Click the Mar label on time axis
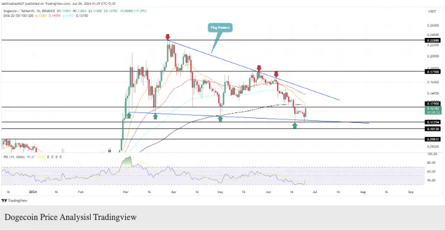The image size is (445, 231). (126, 192)
